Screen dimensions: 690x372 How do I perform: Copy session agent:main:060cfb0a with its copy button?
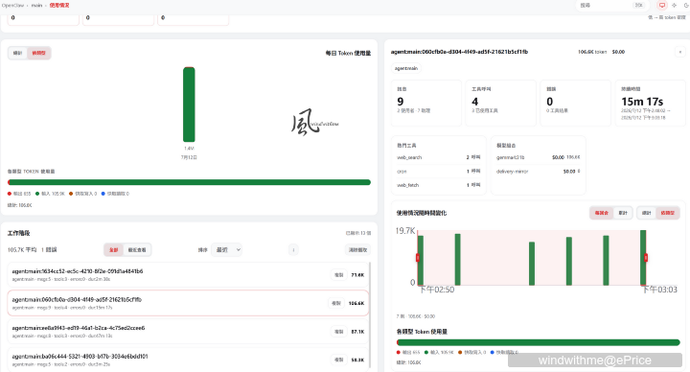click(336, 303)
